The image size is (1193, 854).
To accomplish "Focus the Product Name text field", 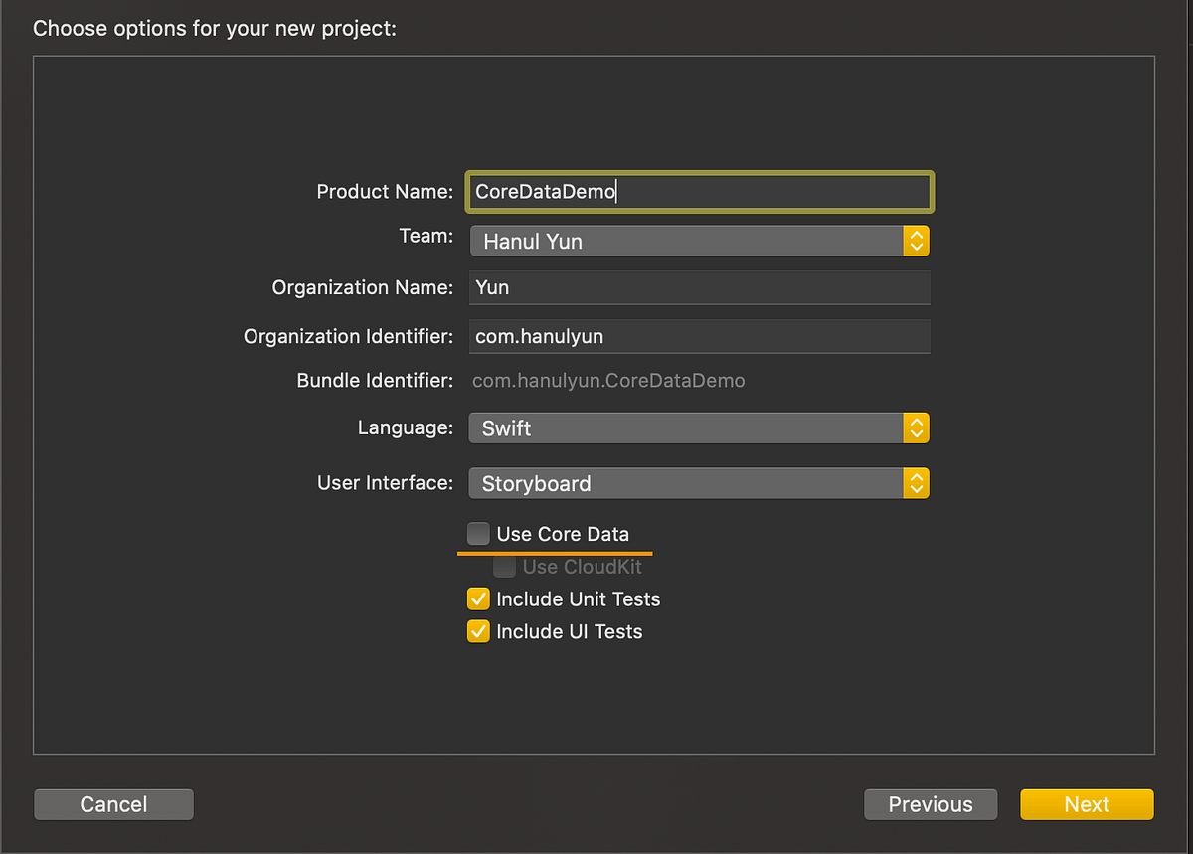I will coord(699,192).
